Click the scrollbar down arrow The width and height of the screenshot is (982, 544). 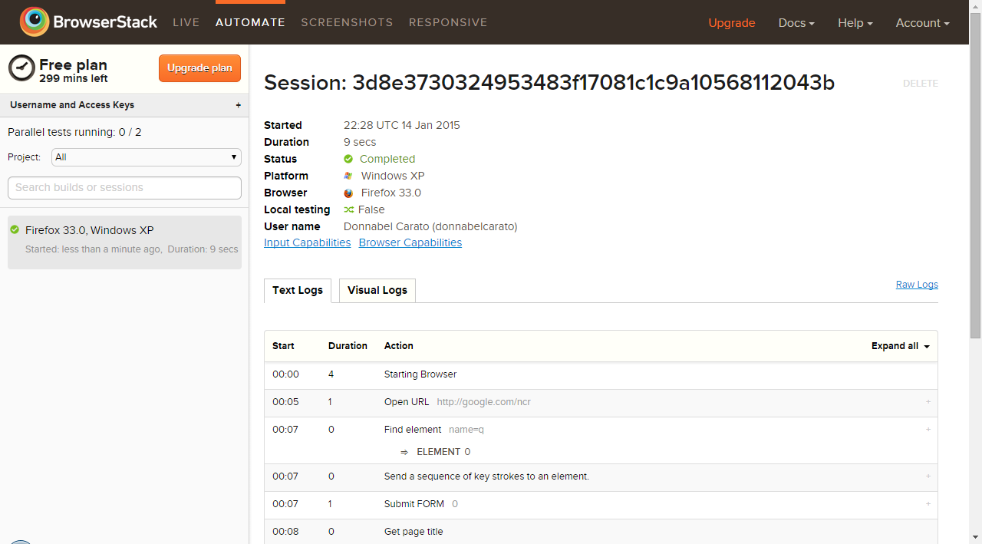coord(976,537)
